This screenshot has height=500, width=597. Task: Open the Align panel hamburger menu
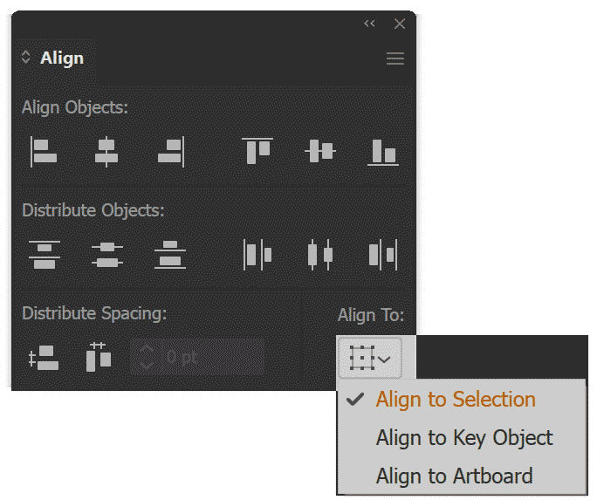coord(395,58)
